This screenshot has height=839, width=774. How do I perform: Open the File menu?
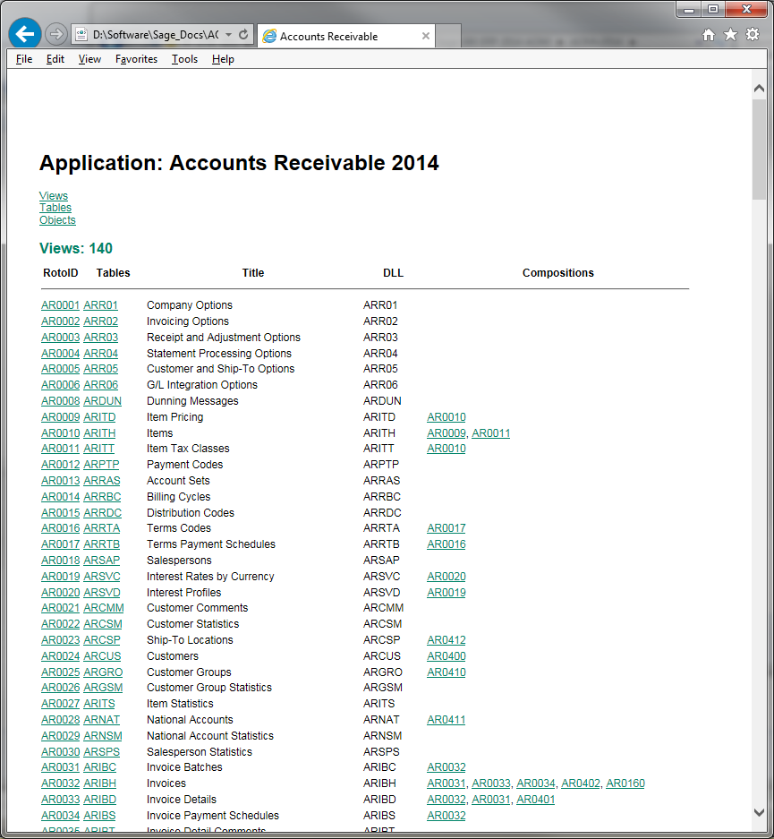coord(24,59)
